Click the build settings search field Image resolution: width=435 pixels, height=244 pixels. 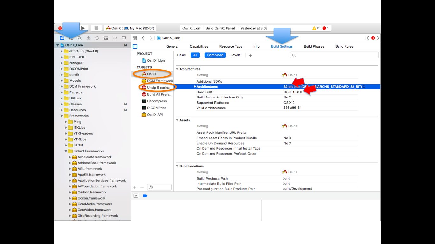pyautogui.click(x=334, y=55)
